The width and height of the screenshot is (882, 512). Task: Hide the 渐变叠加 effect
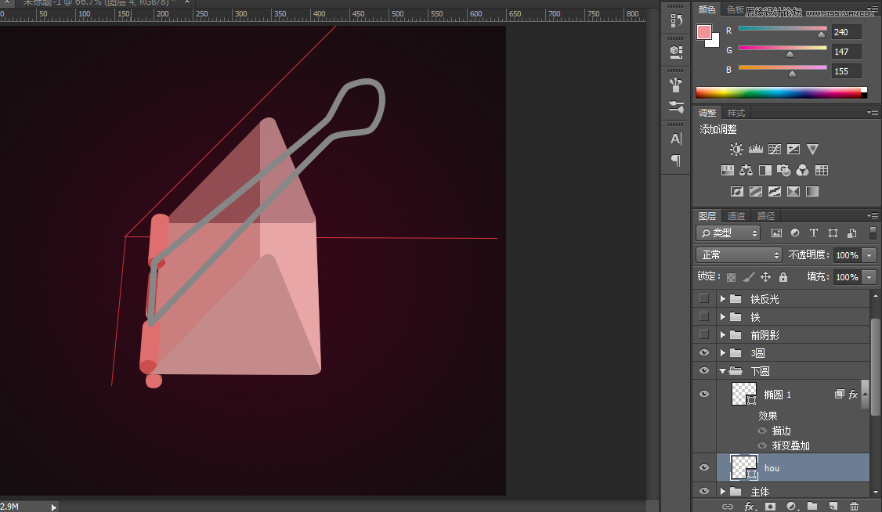click(762, 445)
